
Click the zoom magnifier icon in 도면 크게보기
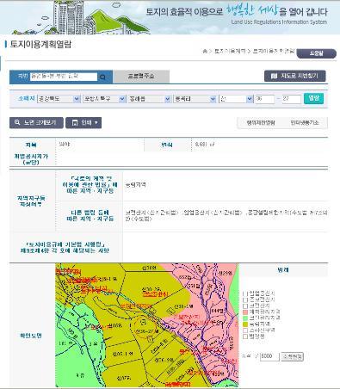click(17, 122)
